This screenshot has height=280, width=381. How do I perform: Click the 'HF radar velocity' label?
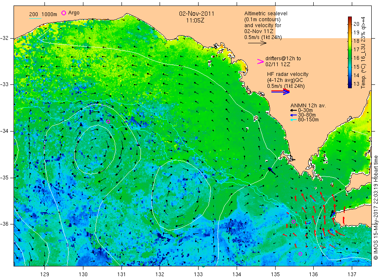[288, 74]
